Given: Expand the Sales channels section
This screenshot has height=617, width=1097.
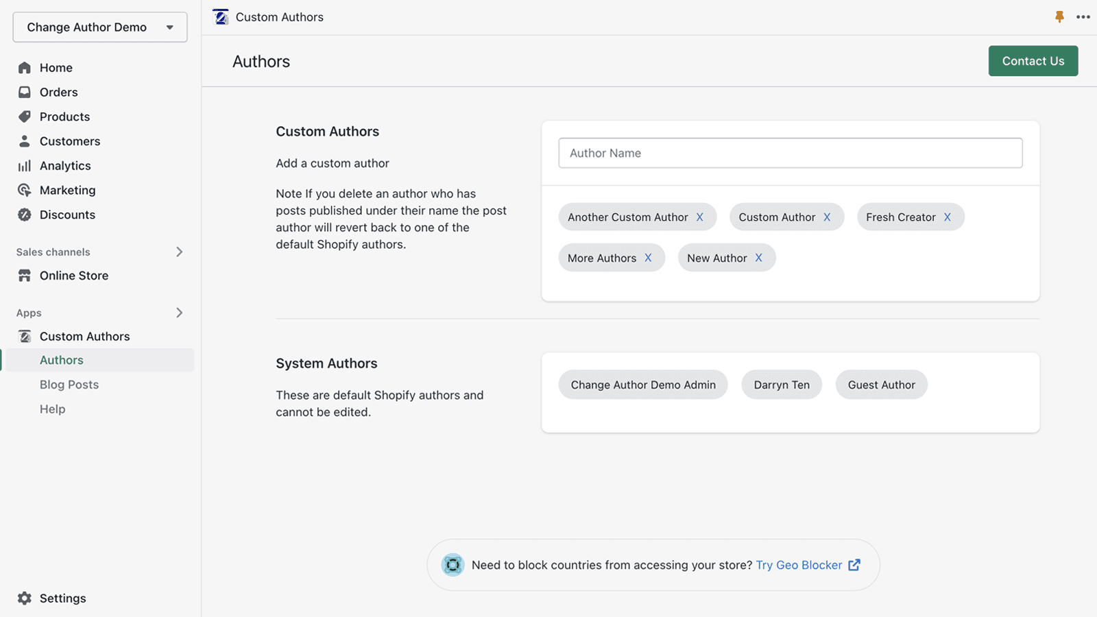Looking at the screenshot, I should 179,252.
